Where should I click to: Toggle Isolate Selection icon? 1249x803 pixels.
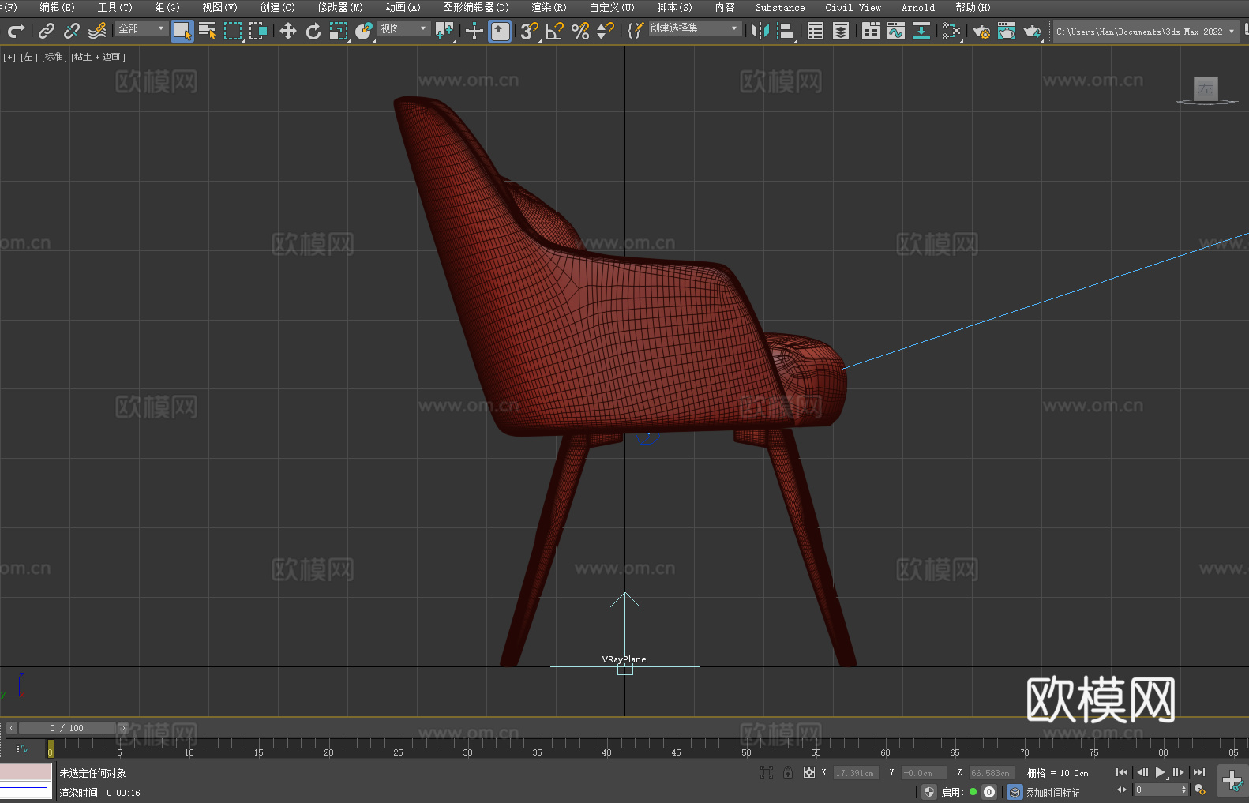(x=767, y=772)
